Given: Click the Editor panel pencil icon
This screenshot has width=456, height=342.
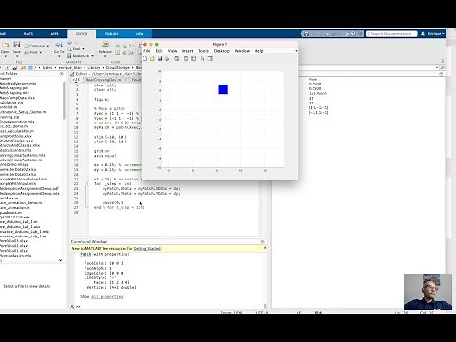Looking at the screenshot, I should click(x=72, y=74).
